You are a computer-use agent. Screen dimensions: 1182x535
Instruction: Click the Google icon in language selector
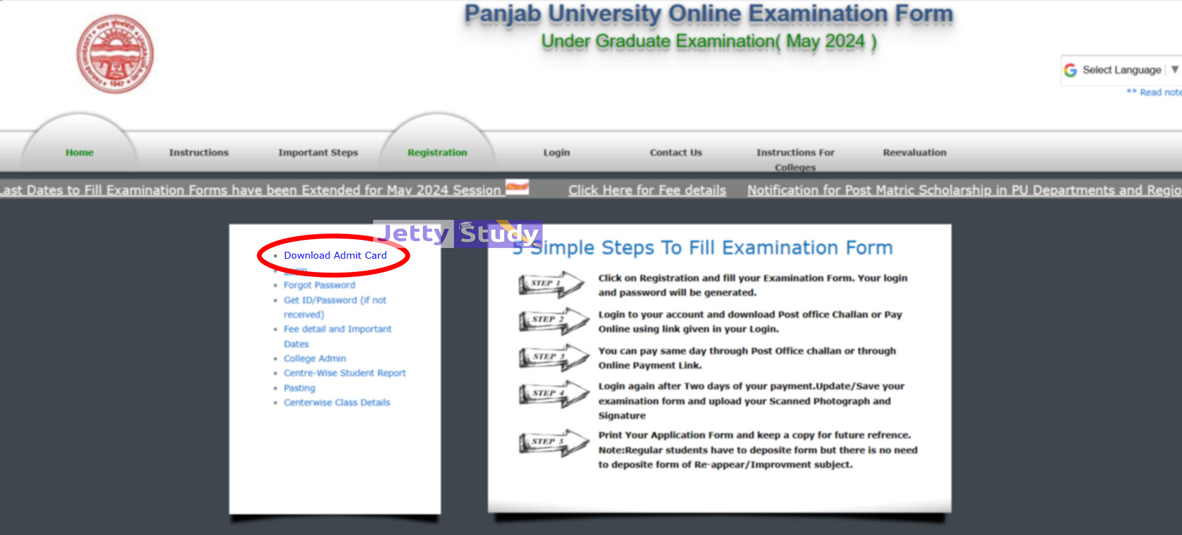coord(1070,70)
